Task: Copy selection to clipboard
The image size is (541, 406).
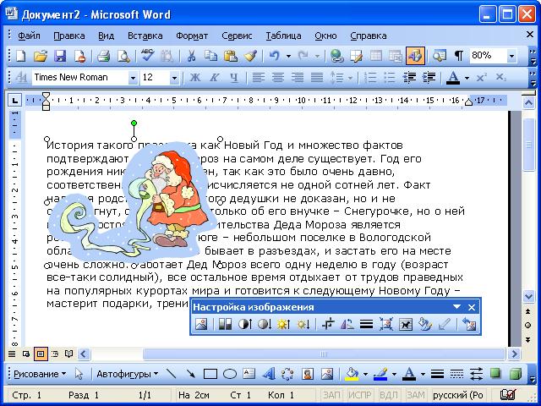Action: point(210,56)
